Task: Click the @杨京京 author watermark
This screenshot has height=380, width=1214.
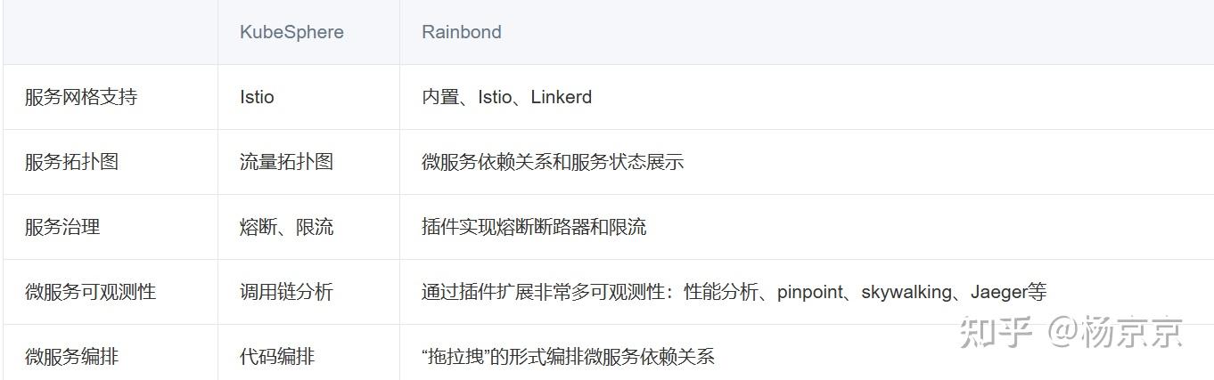Action: [1115, 333]
